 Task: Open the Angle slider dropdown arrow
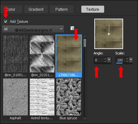[x=109, y=60]
